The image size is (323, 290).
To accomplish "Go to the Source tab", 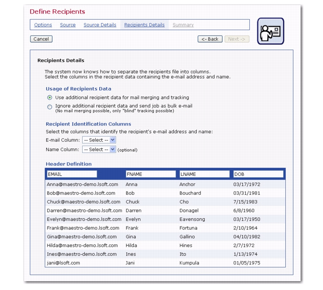I will pos(68,25).
